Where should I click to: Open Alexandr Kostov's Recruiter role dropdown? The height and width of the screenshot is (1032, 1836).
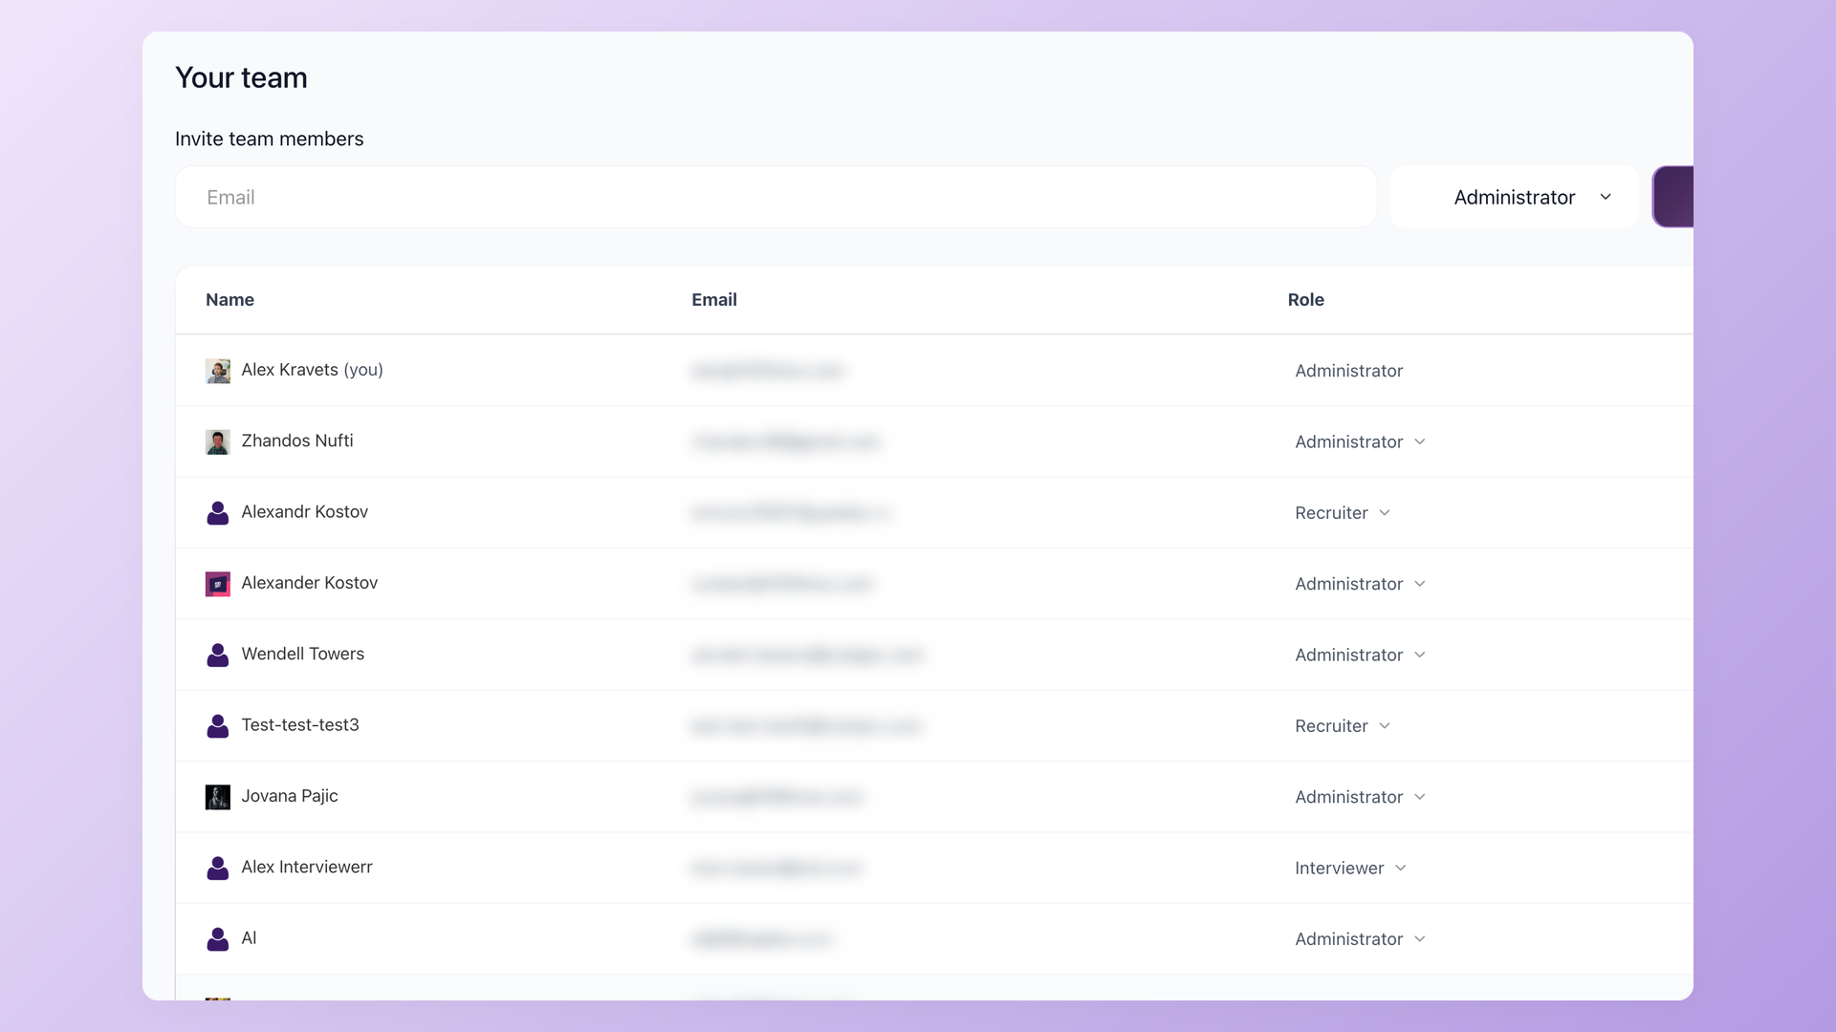point(1343,513)
